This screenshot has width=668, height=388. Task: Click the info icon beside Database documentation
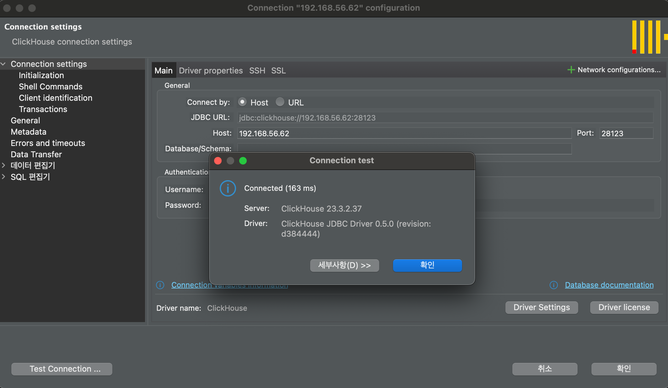point(554,285)
